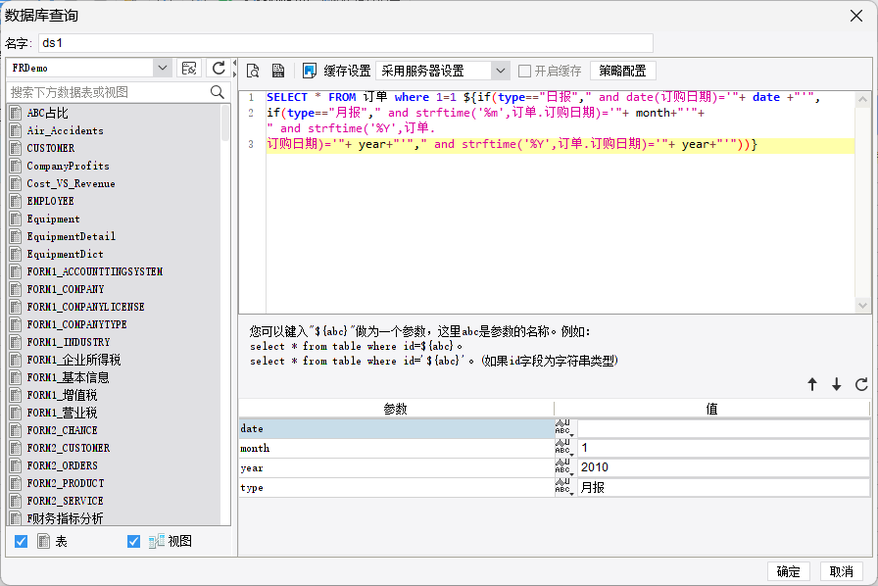
Task: Select the year parameter row
Action: click(397, 467)
